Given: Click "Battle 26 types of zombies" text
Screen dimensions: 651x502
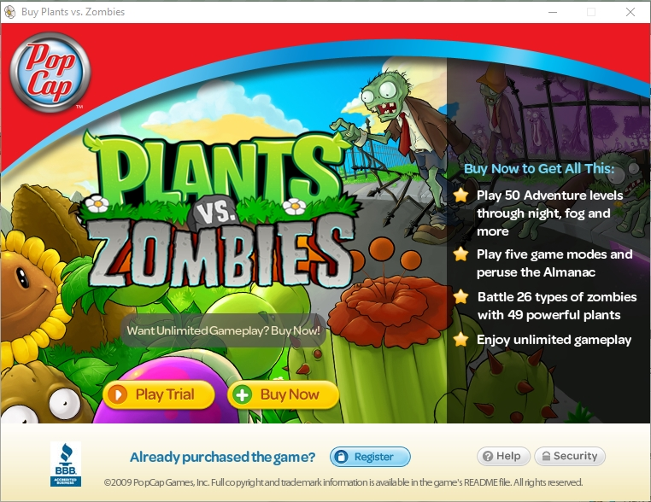Looking at the screenshot, I should click(x=557, y=306).
